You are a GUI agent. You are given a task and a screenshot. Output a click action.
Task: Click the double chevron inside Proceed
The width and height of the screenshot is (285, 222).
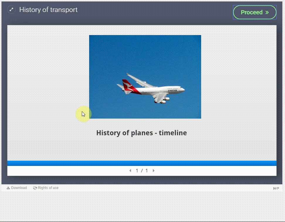click(267, 12)
